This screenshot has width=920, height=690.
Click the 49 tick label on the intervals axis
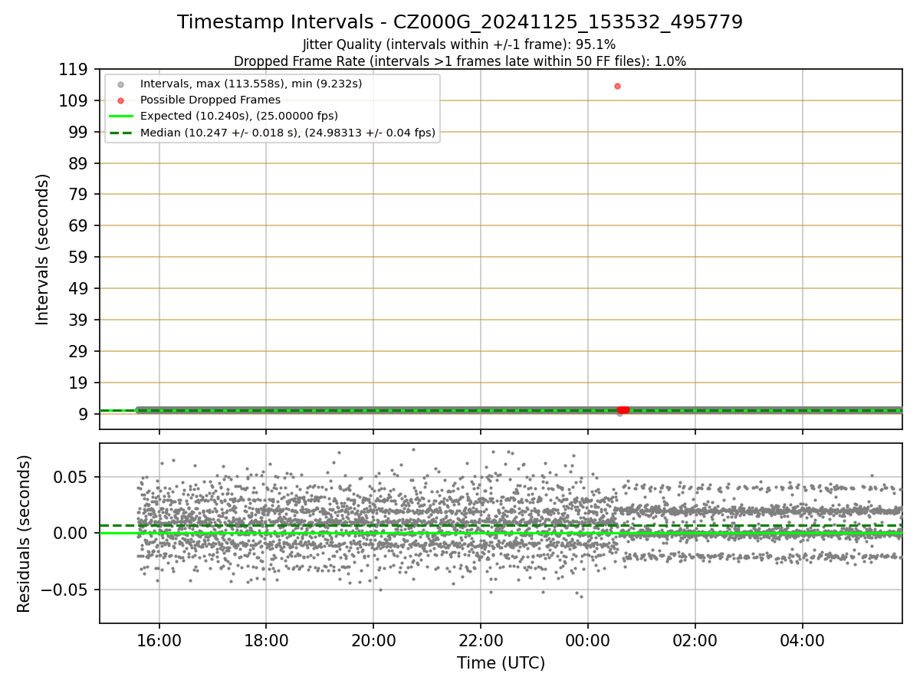(x=80, y=288)
